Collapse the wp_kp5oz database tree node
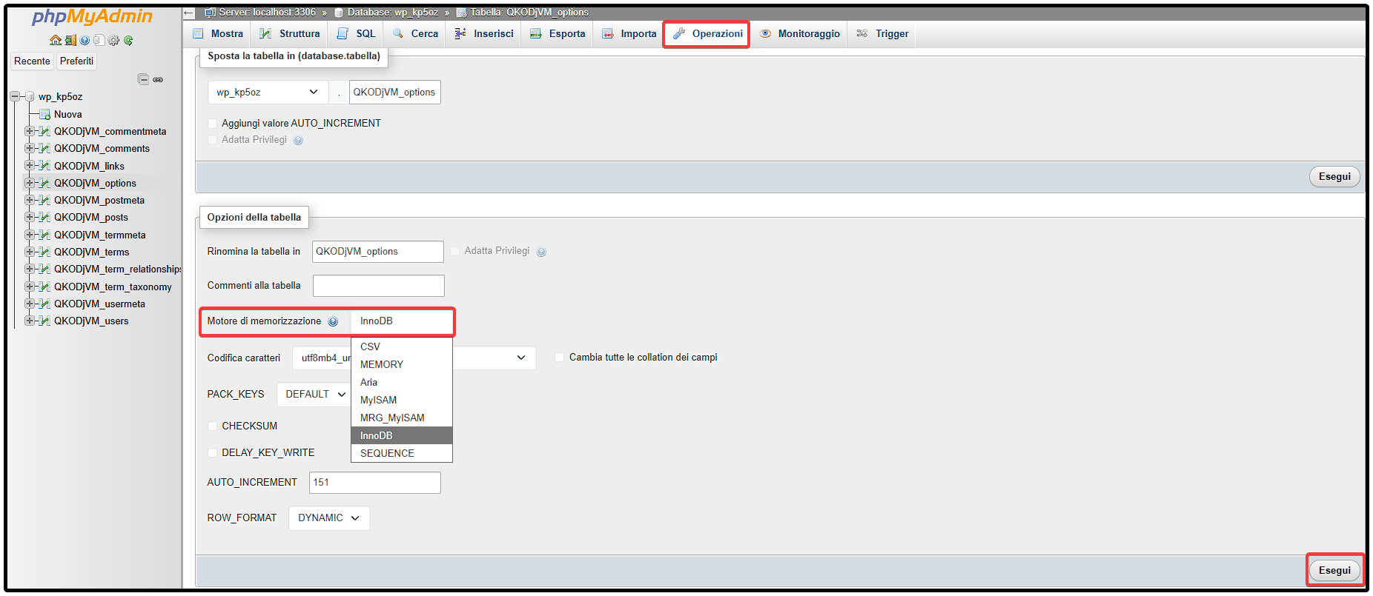1373x596 pixels. tap(15, 96)
